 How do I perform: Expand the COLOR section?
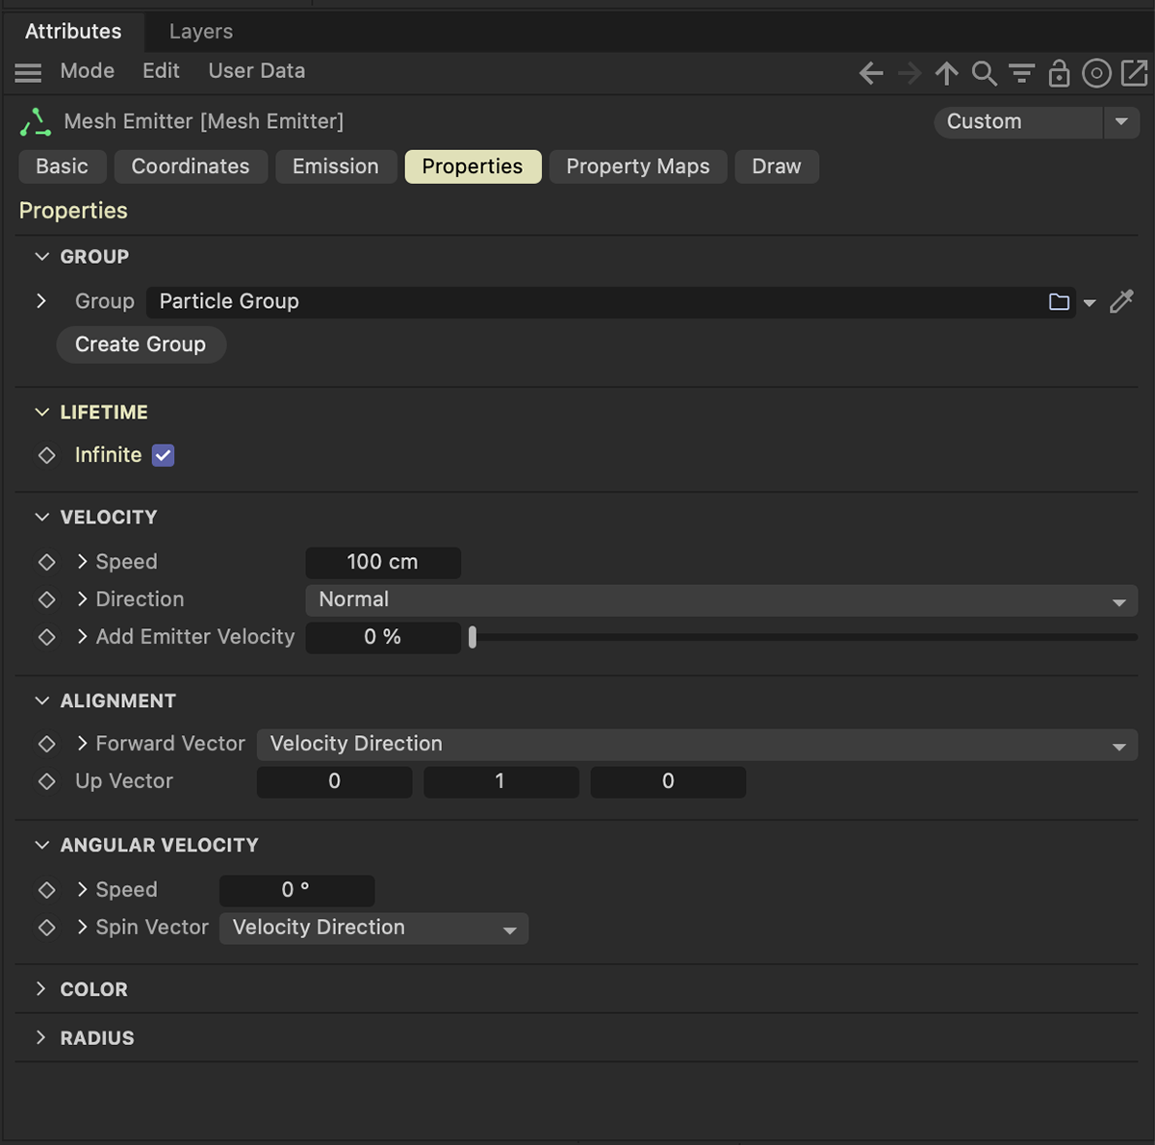coord(40,989)
